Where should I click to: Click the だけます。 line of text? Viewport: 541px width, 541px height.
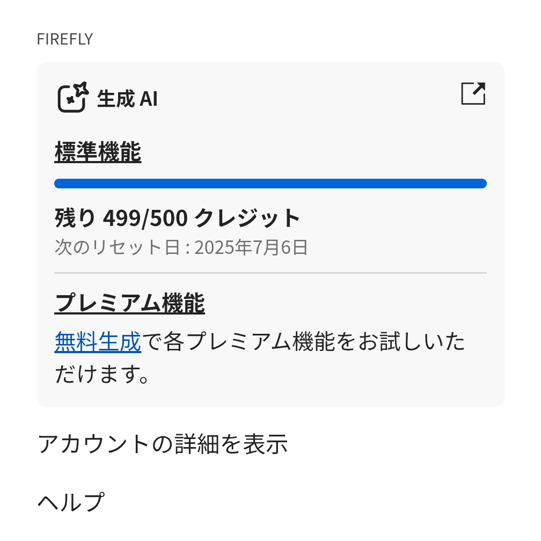(x=101, y=374)
